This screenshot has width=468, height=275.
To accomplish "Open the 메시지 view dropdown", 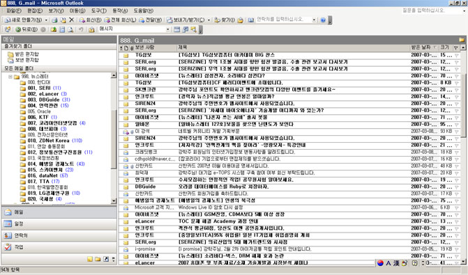I will pos(167,29).
